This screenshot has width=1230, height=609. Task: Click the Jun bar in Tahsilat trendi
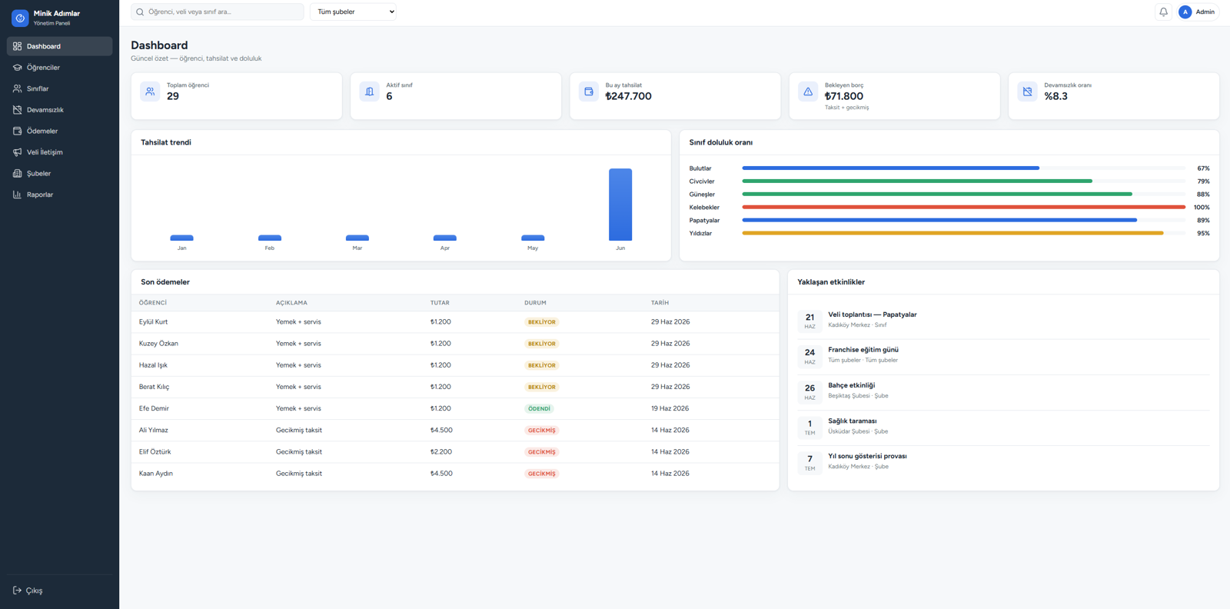coord(620,205)
